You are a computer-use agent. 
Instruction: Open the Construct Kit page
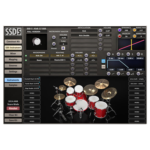point(13,42)
